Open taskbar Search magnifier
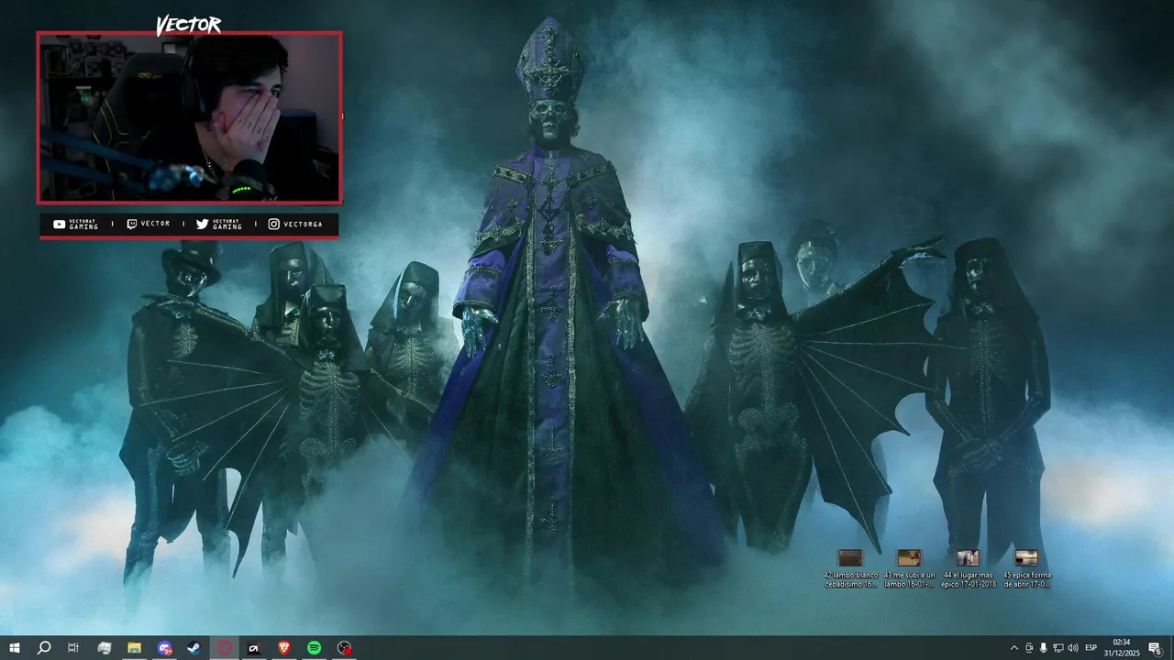Screen dimensions: 1174x660 click(x=44, y=648)
